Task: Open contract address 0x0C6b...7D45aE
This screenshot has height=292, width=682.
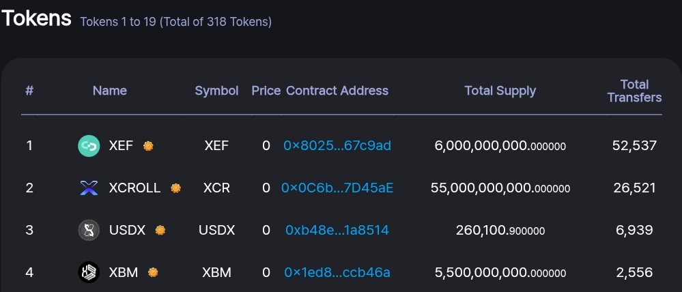Action: coord(337,188)
